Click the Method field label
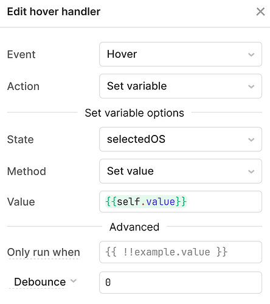The height and width of the screenshot is (304, 270). 27,171
